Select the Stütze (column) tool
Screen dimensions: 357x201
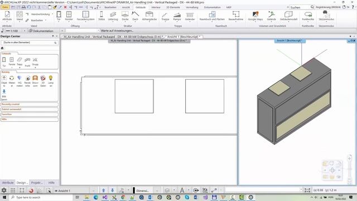[x=102, y=16]
